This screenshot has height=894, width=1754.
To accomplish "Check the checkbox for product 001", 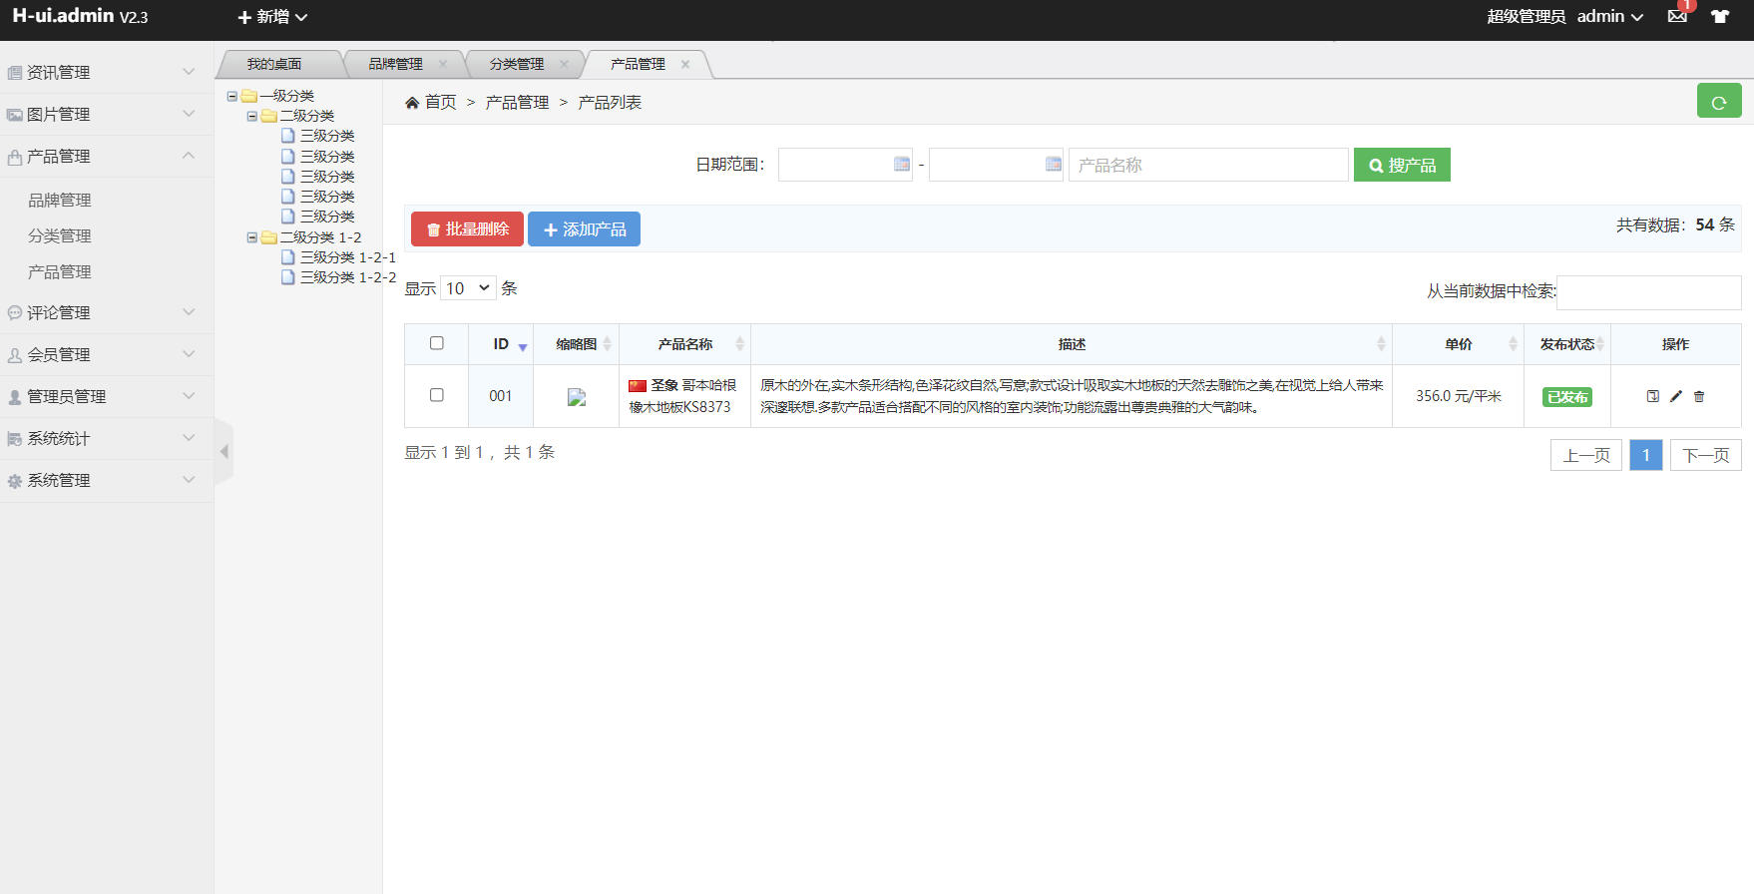I will pyautogui.click(x=437, y=395).
